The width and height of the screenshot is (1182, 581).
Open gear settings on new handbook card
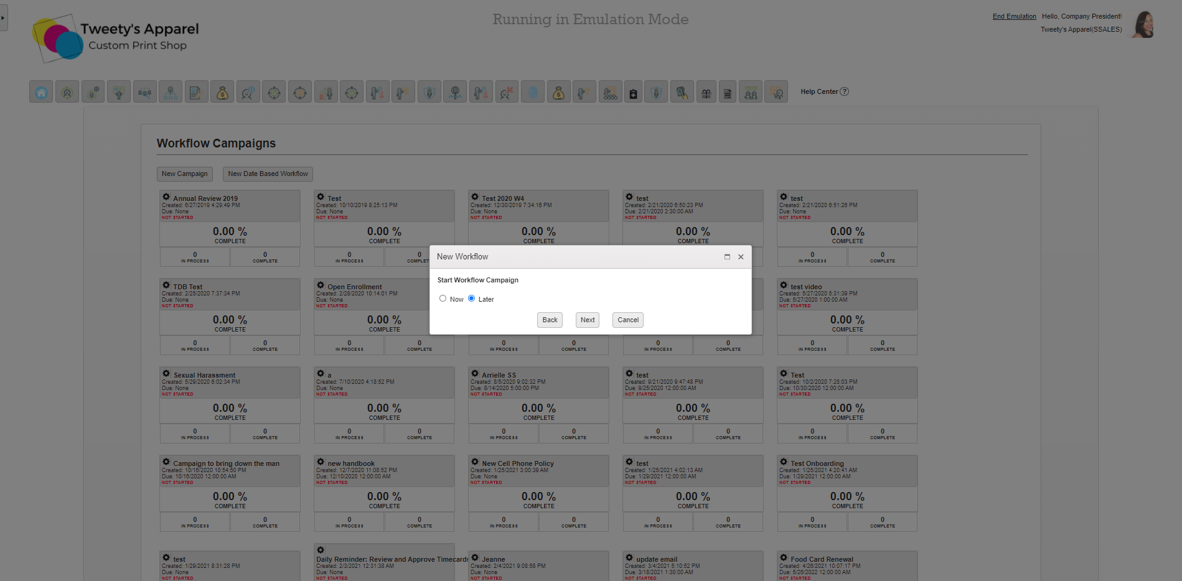pos(321,462)
